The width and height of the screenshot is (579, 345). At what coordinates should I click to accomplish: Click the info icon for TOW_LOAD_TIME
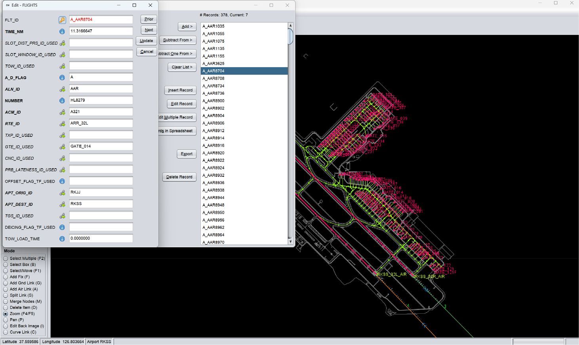pyautogui.click(x=62, y=239)
